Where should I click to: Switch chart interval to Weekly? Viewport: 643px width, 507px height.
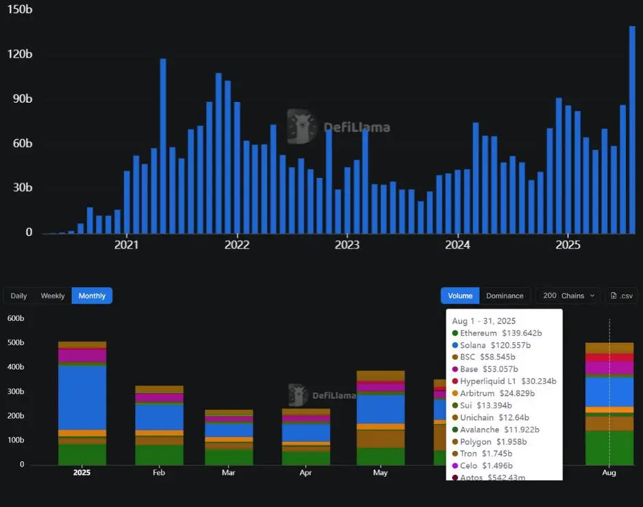click(53, 296)
